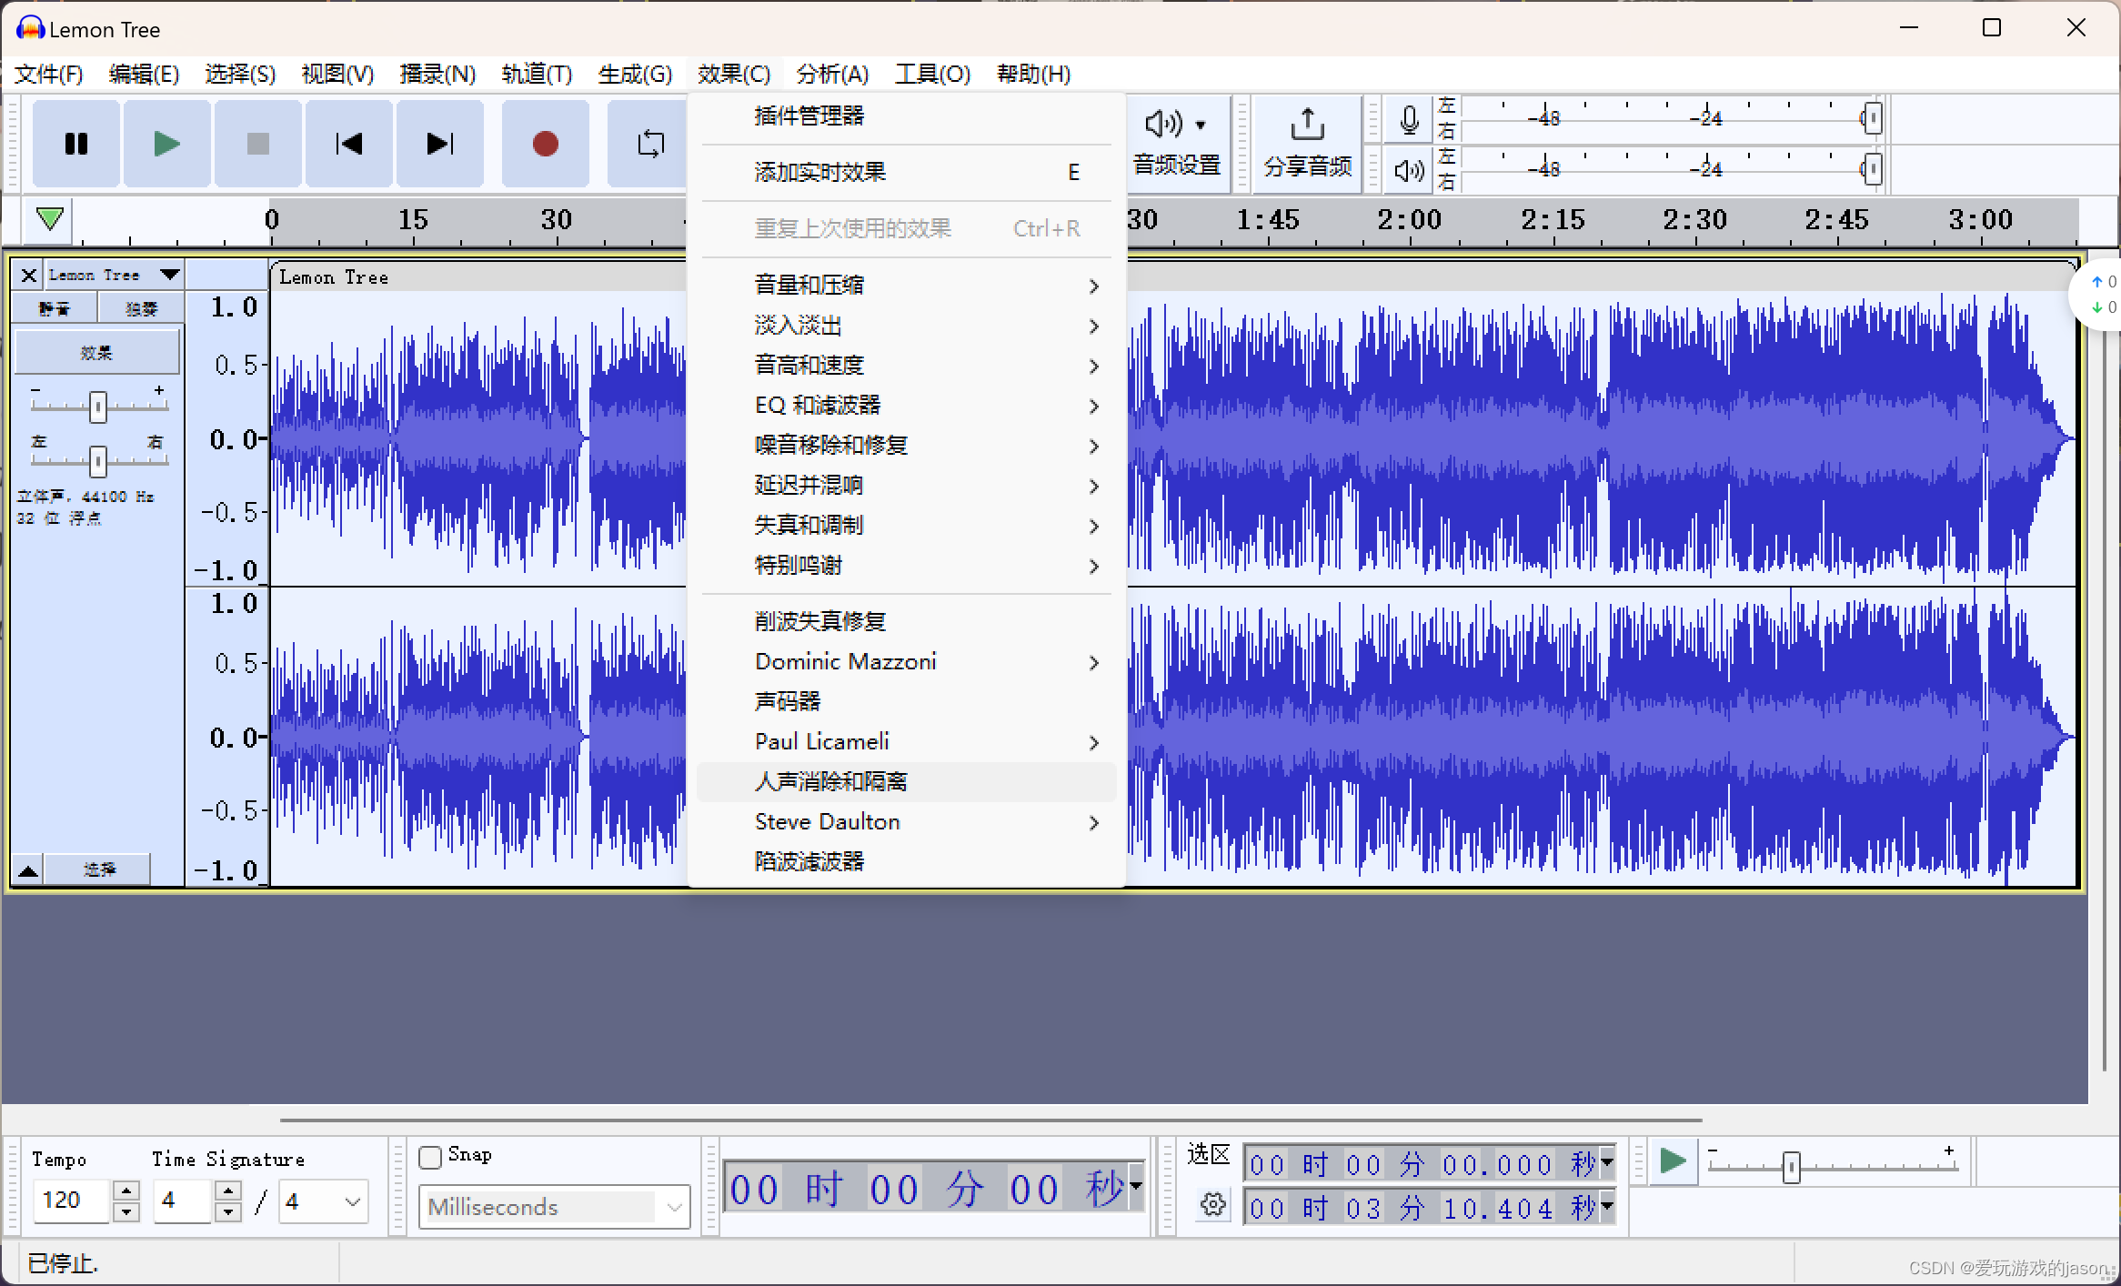Click the track gain slider handle

(x=98, y=407)
